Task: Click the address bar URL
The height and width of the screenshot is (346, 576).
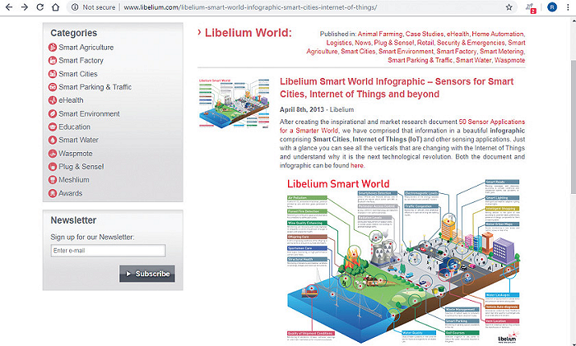Action: click(250, 7)
